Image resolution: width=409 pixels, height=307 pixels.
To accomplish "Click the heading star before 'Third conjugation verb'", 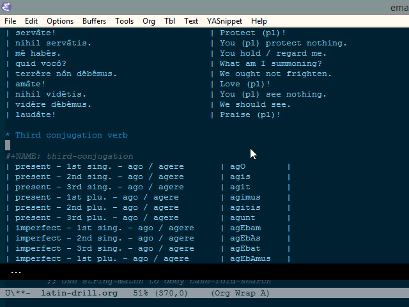I will click(x=8, y=135).
